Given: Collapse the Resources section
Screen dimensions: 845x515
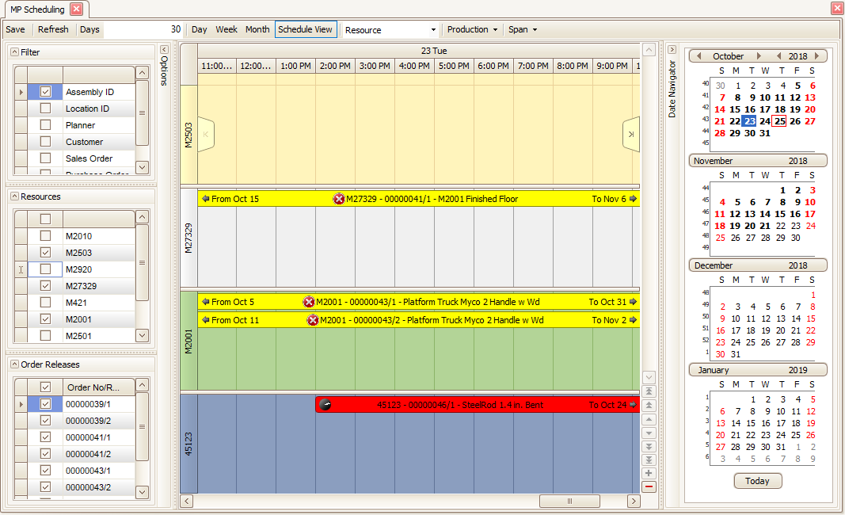Looking at the screenshot, I should 14,196.
